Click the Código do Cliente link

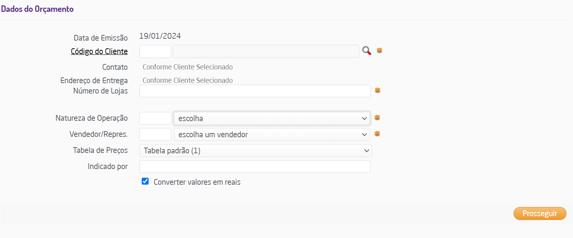point(99,51)
